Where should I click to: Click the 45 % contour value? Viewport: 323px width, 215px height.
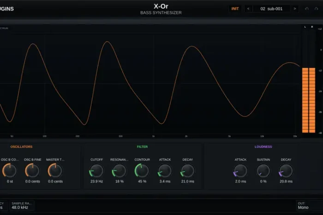coord(142,181)
